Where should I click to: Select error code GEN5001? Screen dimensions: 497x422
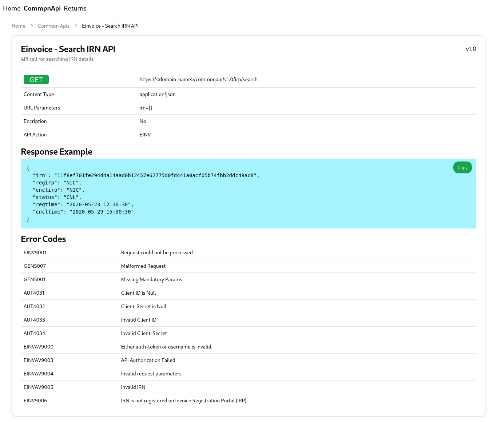click(x=35, y=279)
